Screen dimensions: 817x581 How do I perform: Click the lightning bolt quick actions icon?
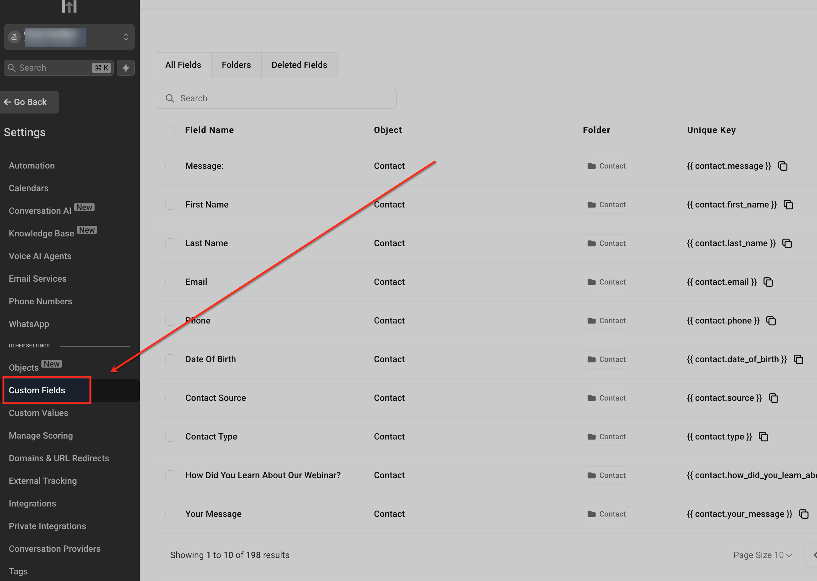[126, 68]
